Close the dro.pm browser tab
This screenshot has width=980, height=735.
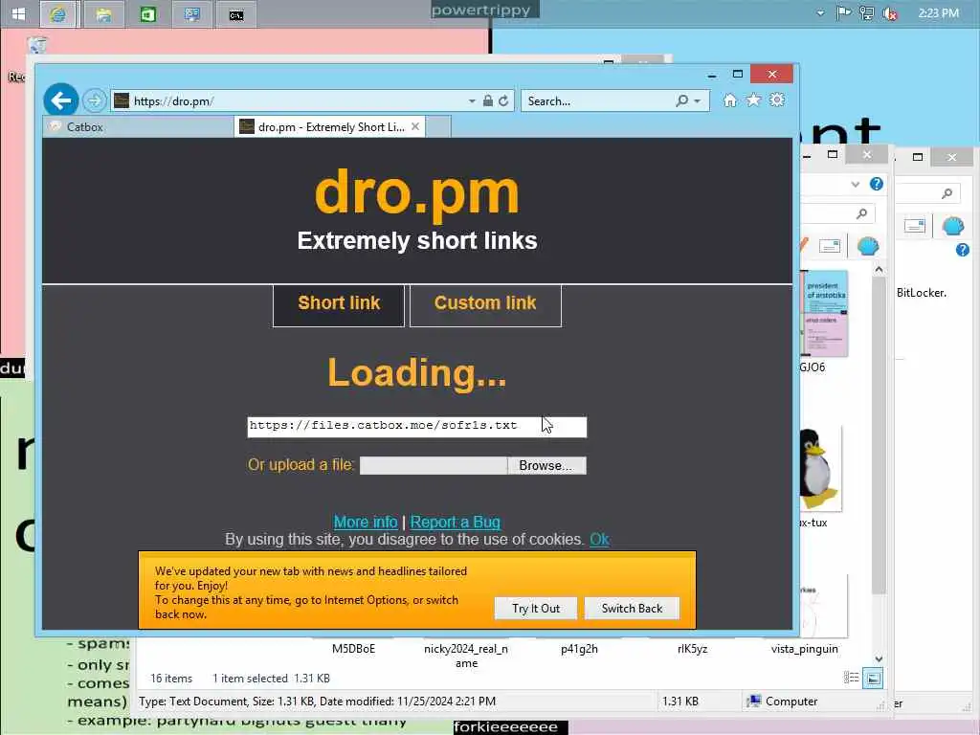coord(415,127)
